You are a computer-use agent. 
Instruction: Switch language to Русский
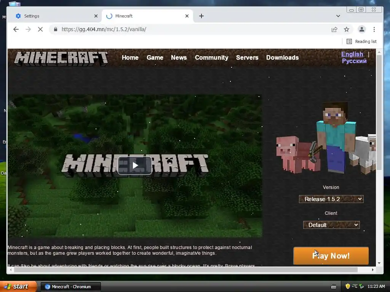click(x=354, y=61)
